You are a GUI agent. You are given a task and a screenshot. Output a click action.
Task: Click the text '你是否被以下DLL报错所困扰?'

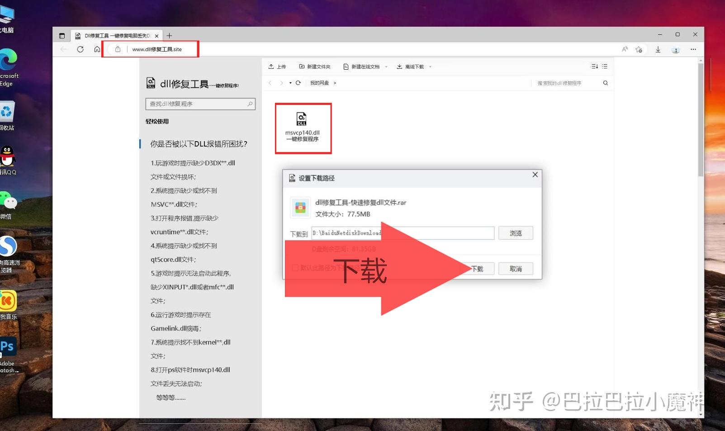[x=199, y=144]
